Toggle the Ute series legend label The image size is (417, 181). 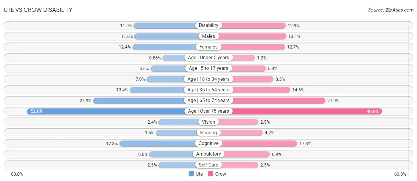point(199,174)
